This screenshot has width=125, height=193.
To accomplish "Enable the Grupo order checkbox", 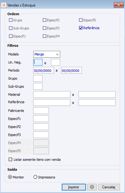I will pos(11,20).
